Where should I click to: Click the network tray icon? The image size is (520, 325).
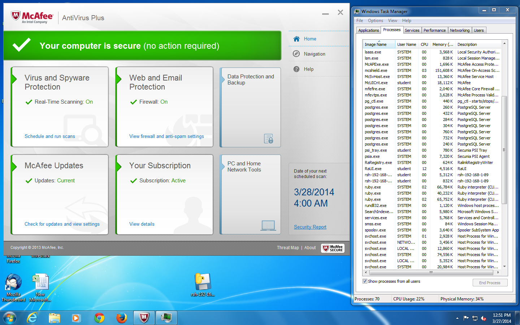coord(475,318)
